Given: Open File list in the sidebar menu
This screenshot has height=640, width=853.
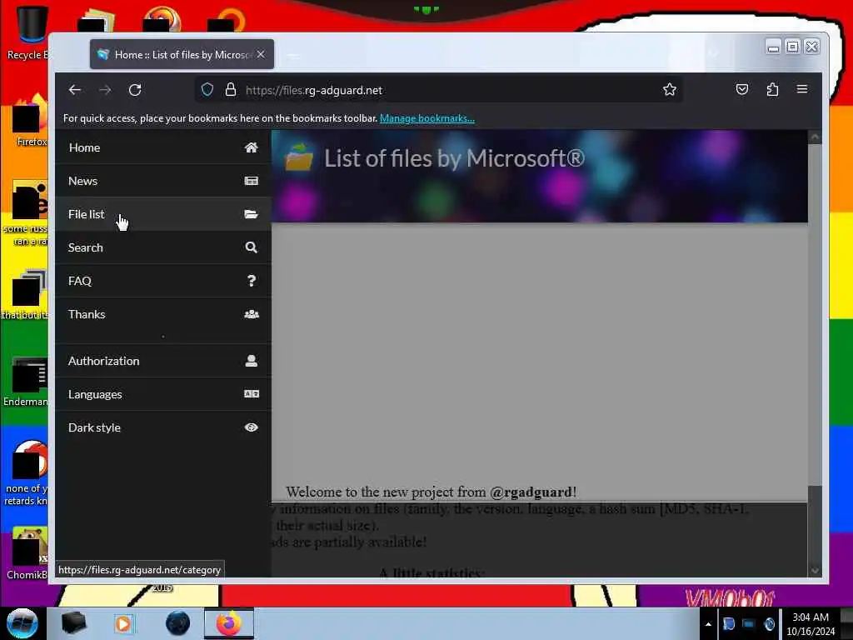Looking at the screenshot, I should tap(163, 214).
